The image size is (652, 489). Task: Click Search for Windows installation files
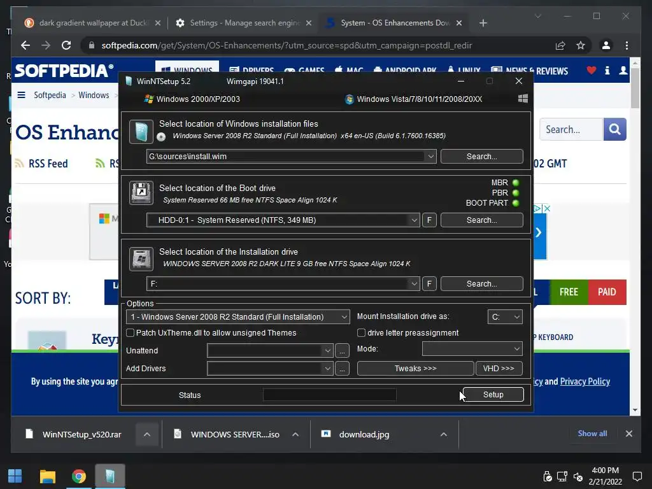pyautogui.click(x=481, y=157)
